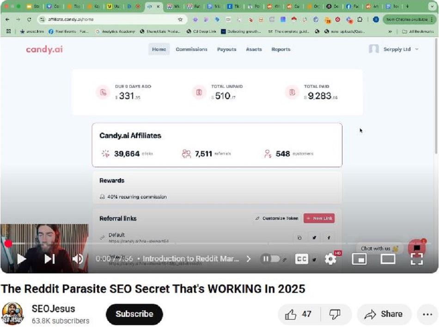Open video settings gear
This screenshot has width=439, height=327.
pos(331,259)
